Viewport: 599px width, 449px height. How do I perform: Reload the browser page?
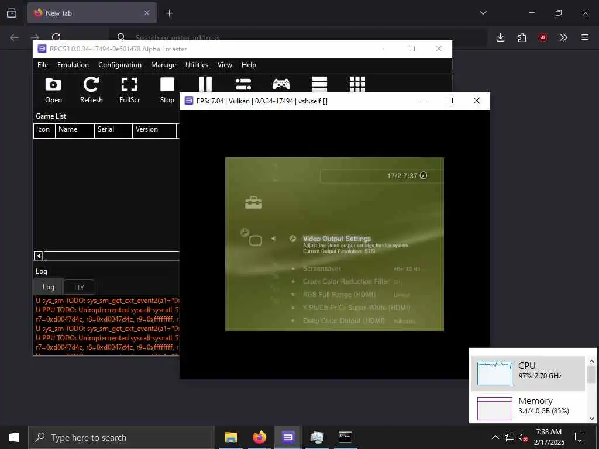coord(56,37)
